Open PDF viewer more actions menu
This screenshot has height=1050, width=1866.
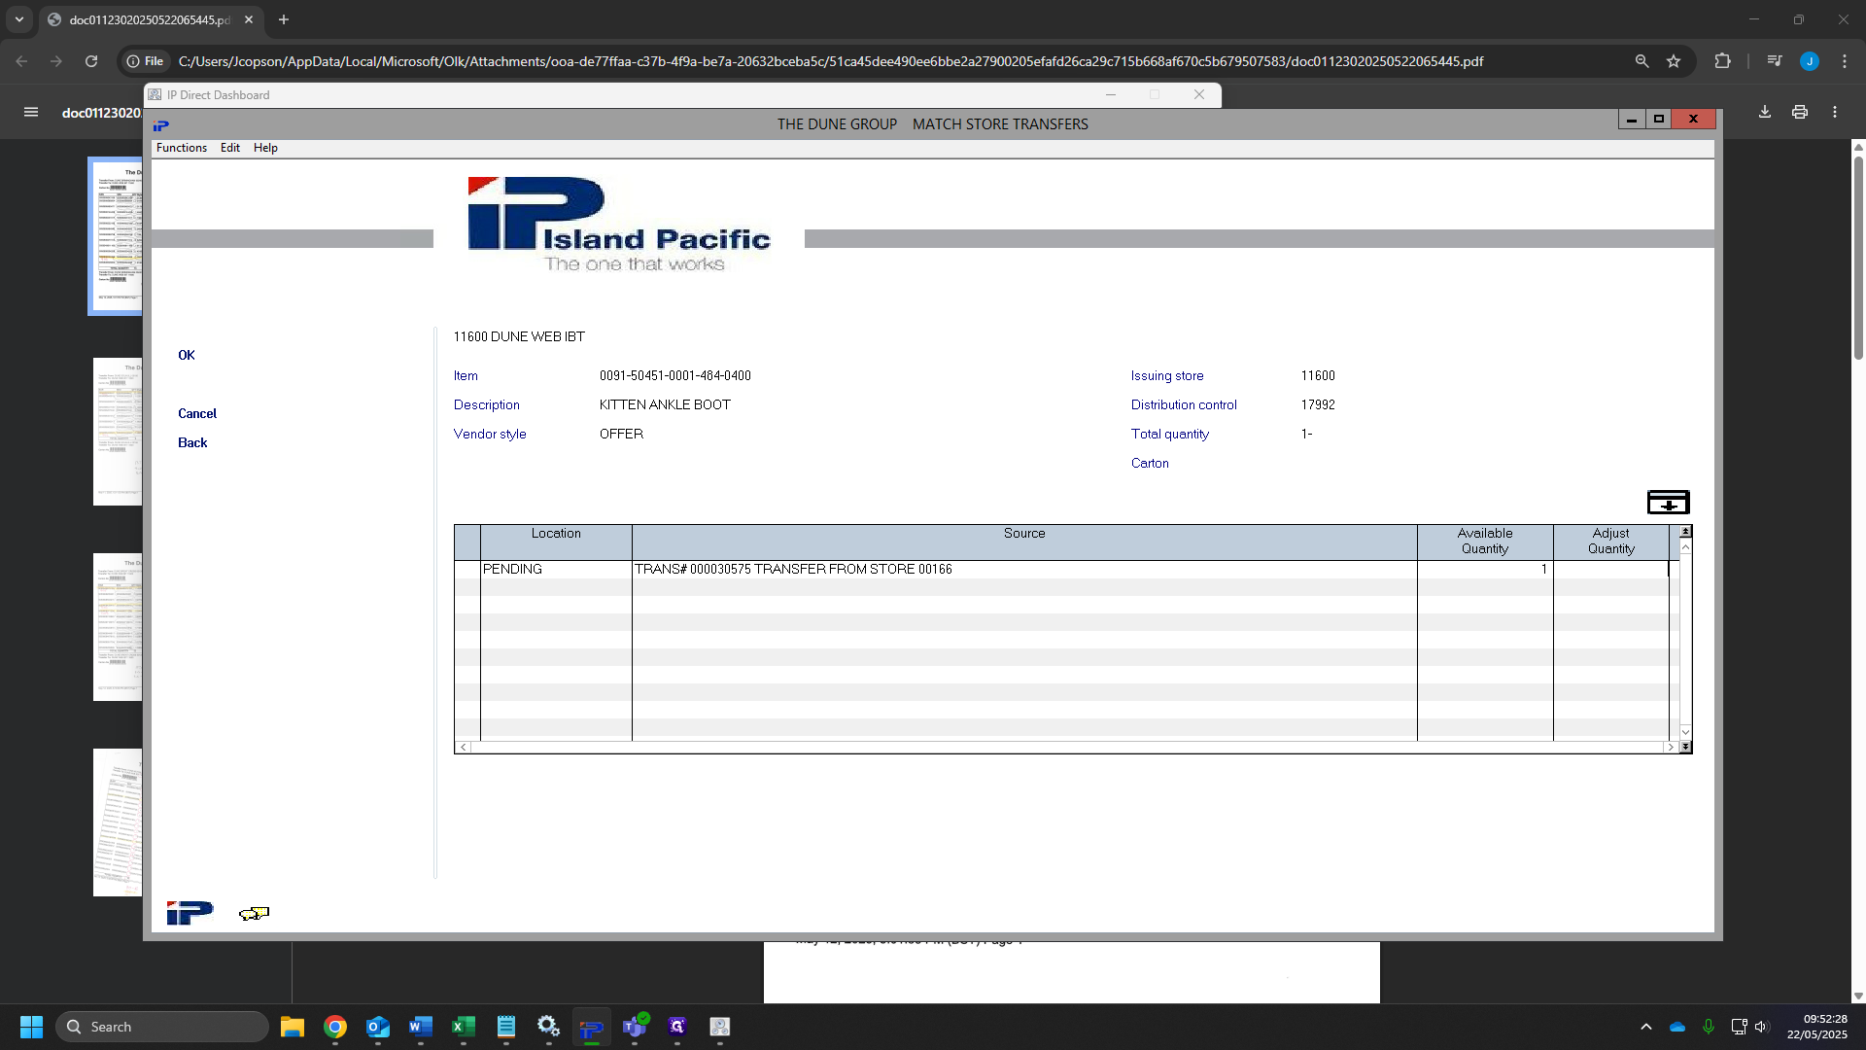[x=1835, y=112]
